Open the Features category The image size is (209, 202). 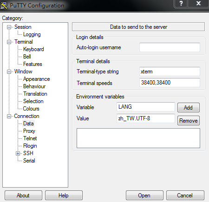33,64
